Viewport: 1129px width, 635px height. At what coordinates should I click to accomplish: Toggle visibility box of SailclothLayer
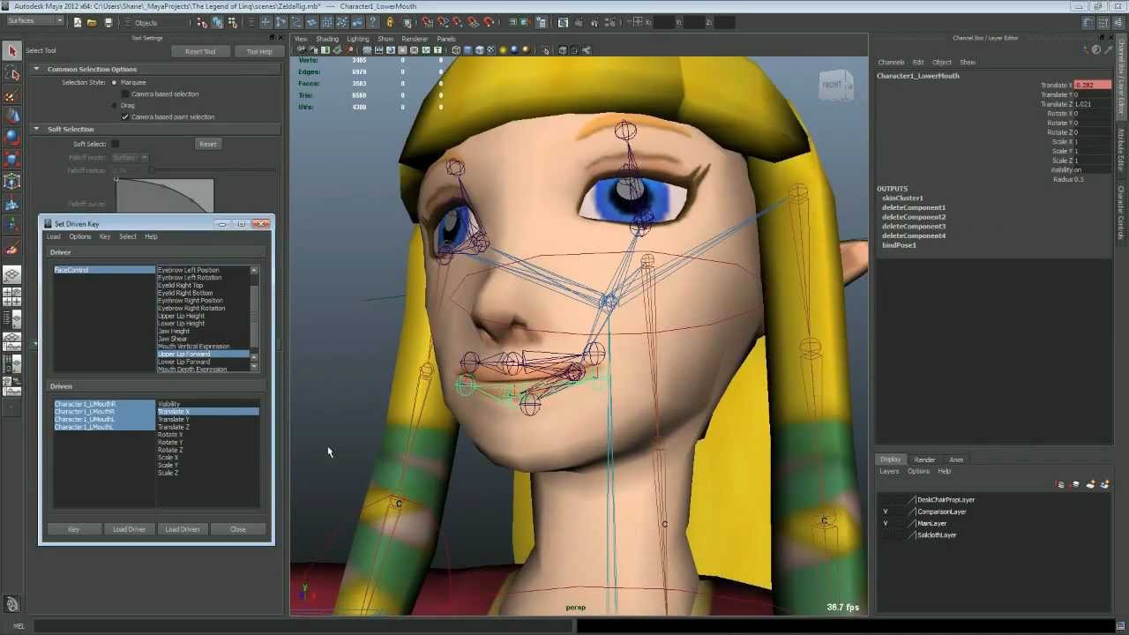coord(886,535)
